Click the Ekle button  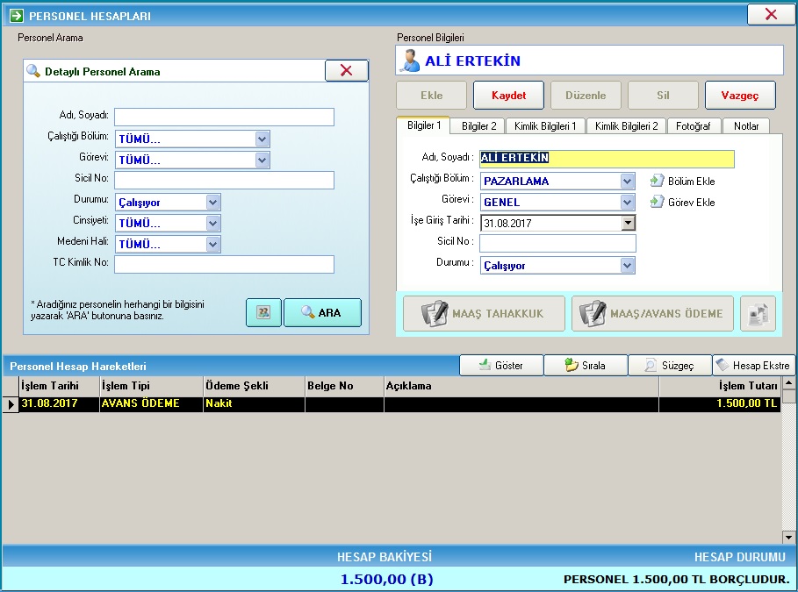(x=432, y=95)
